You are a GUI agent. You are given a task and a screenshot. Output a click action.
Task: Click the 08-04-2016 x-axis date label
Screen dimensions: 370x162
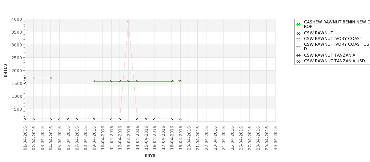[86, 138]
